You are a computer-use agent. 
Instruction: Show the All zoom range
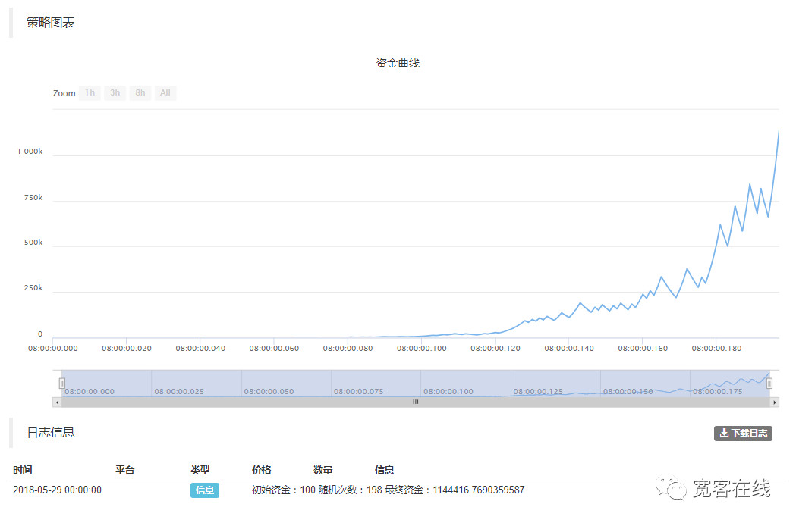coord(165,93)
